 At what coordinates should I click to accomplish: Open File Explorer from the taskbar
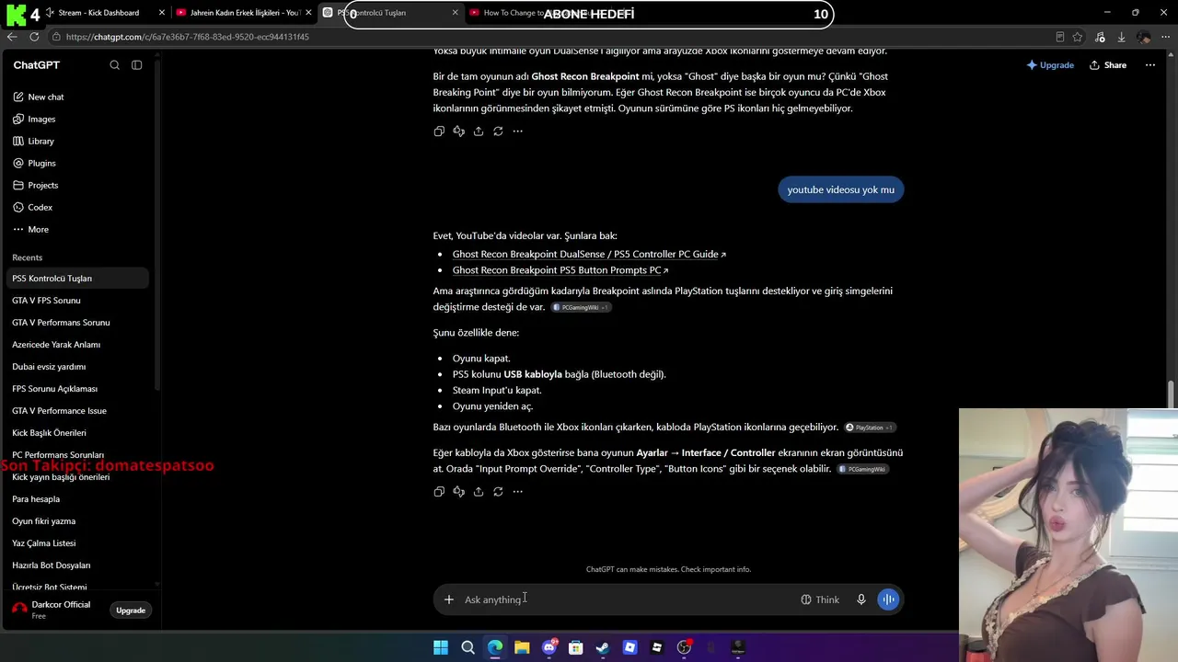pyautogui.click(x=522, y=647)
